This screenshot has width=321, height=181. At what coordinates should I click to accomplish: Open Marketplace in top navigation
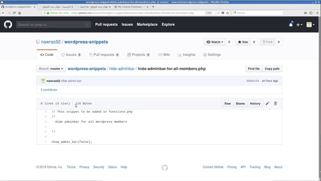[x=147, y=24]
